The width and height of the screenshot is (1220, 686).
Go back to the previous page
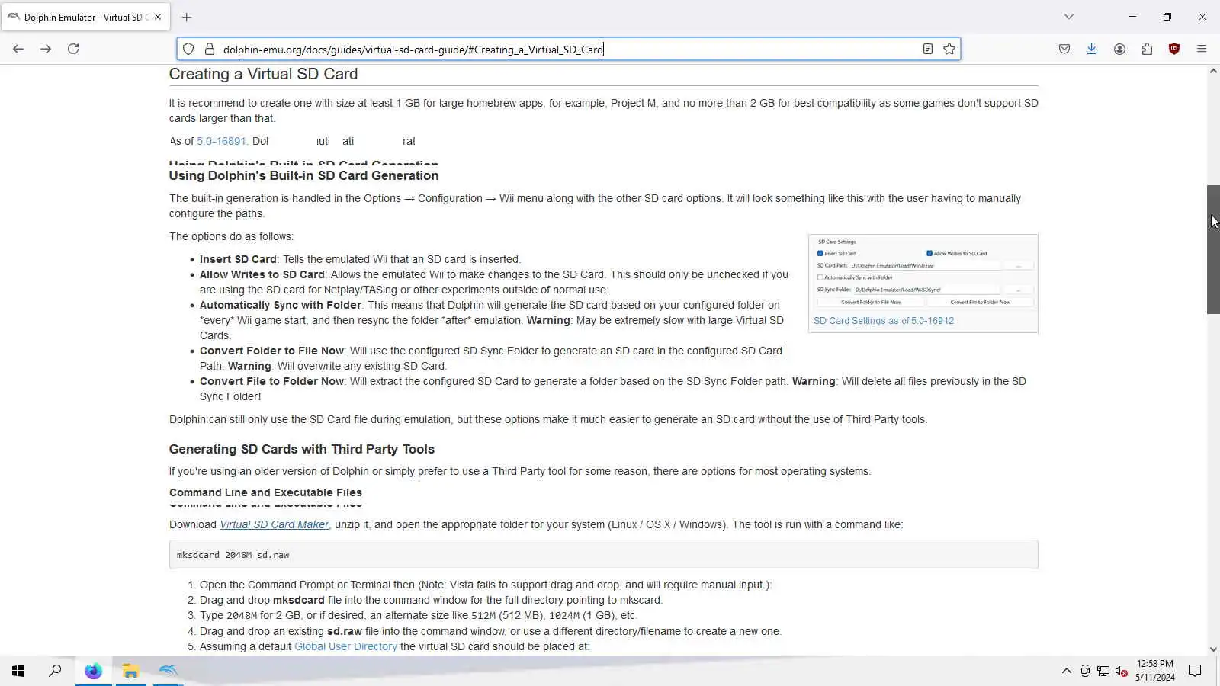[18, 49]
